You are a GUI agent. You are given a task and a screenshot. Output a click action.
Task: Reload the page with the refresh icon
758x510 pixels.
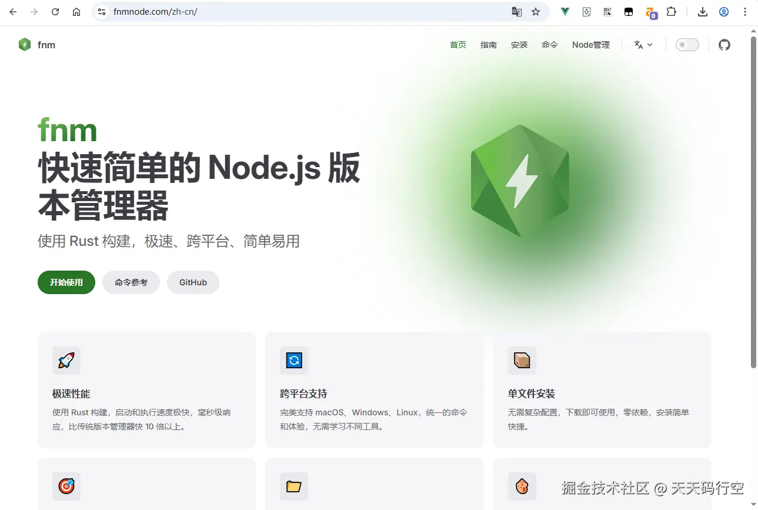[55, 12]
